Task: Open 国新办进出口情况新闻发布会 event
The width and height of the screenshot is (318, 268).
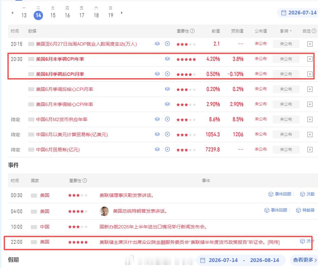Action: 153,227
